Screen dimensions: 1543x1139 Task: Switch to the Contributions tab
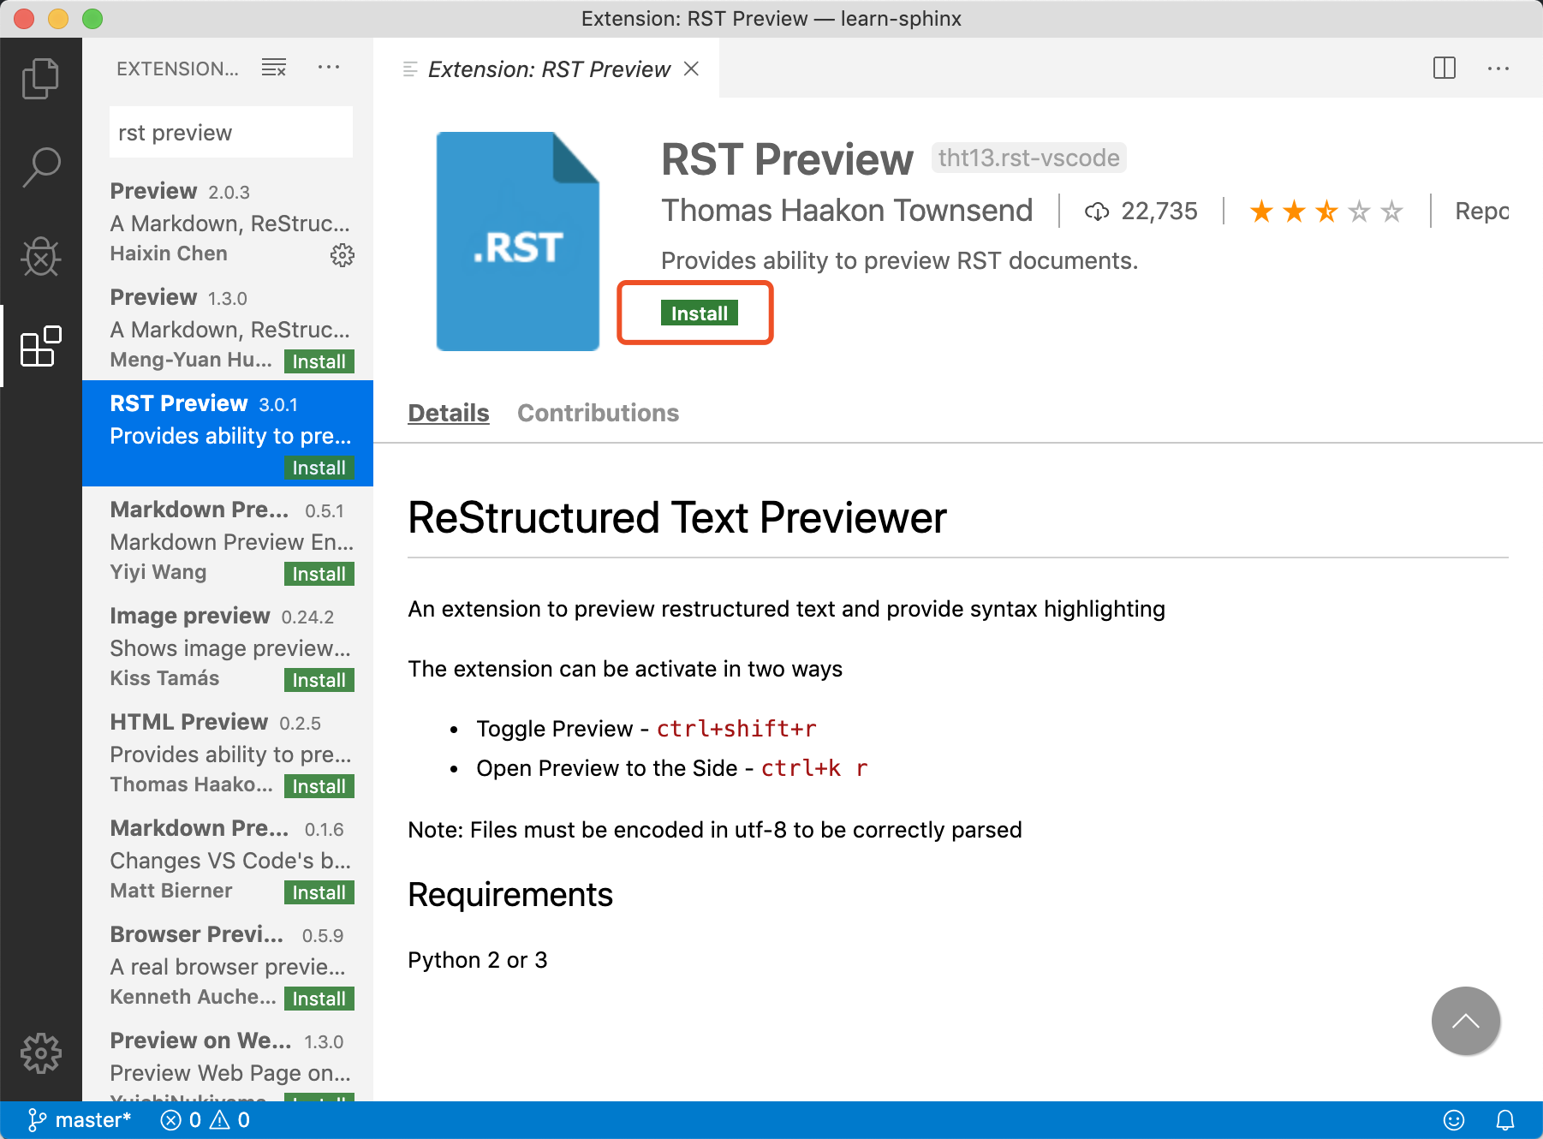[598, 413]
